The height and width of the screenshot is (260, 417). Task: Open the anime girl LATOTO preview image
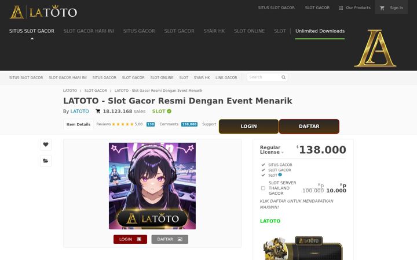click(x=152, y=186)
